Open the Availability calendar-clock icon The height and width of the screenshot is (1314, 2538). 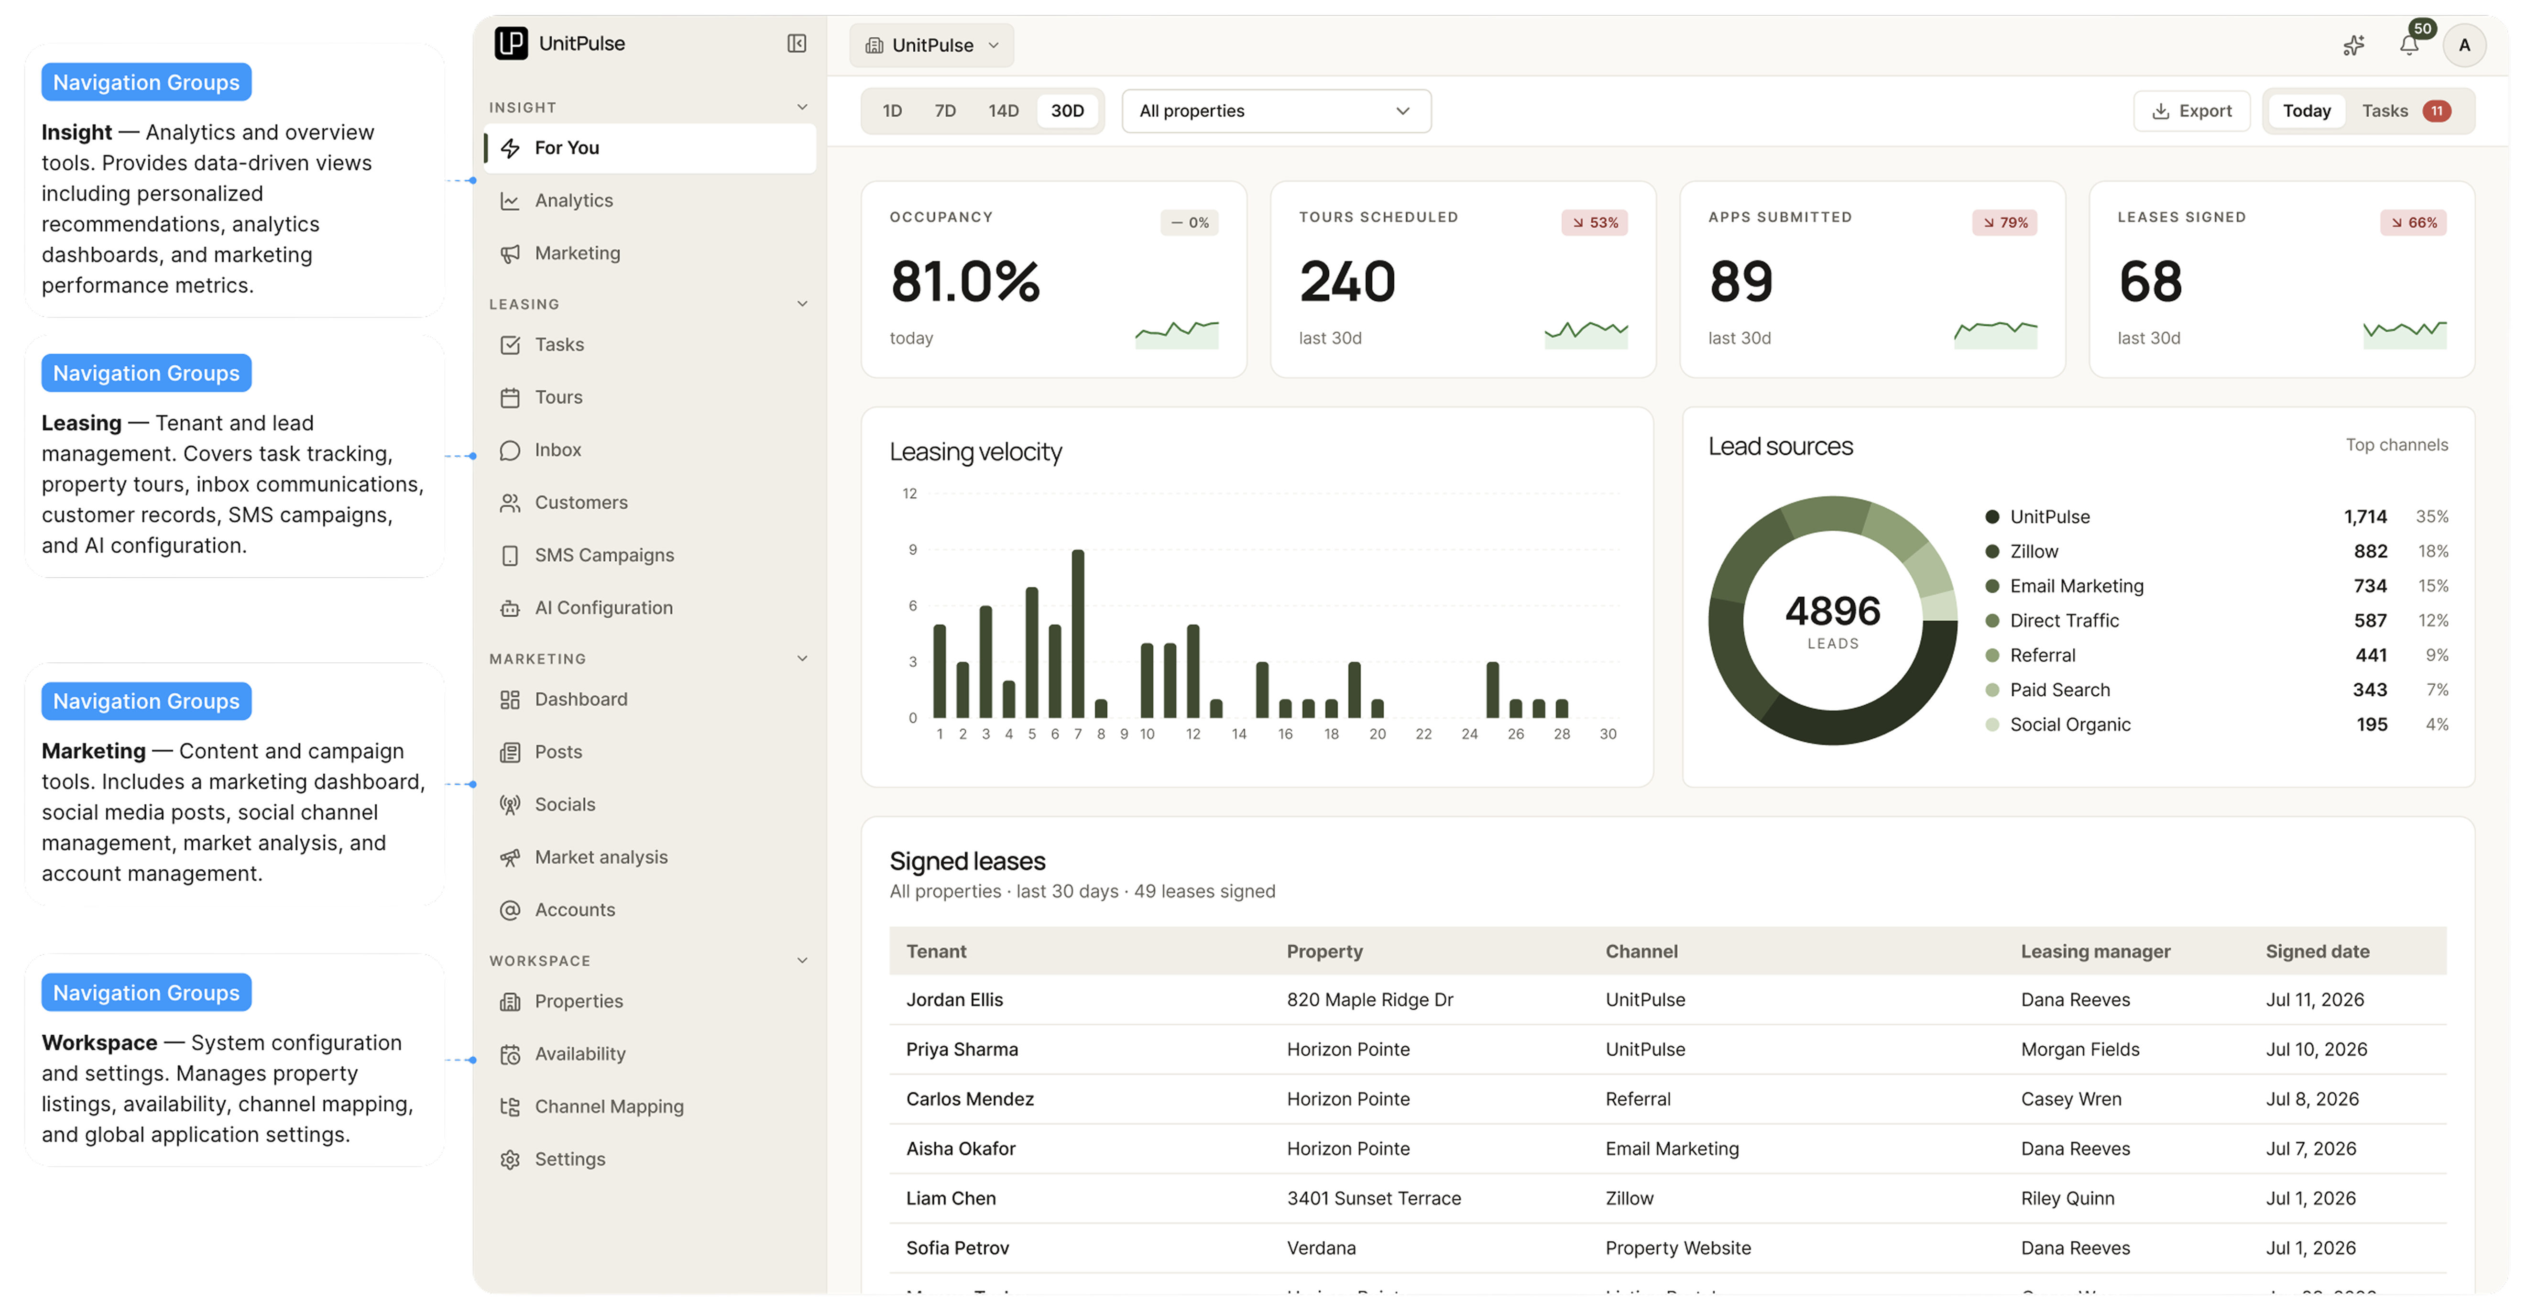[x=510, y=1055]
